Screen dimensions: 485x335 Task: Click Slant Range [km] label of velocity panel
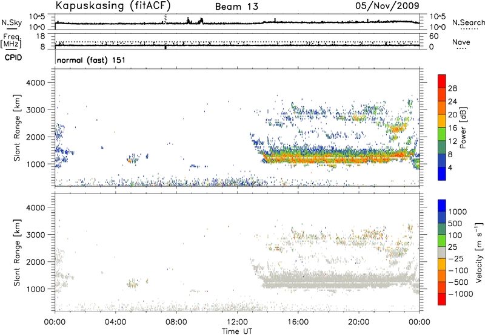[17, 253]
